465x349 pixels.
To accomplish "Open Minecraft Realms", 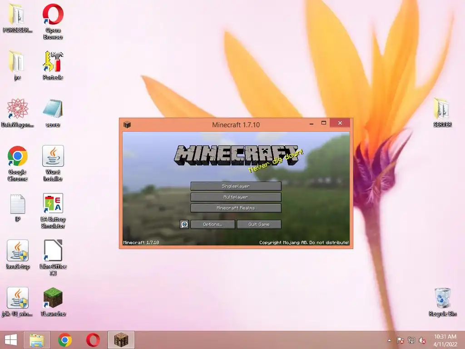I will tap(236, 208).
